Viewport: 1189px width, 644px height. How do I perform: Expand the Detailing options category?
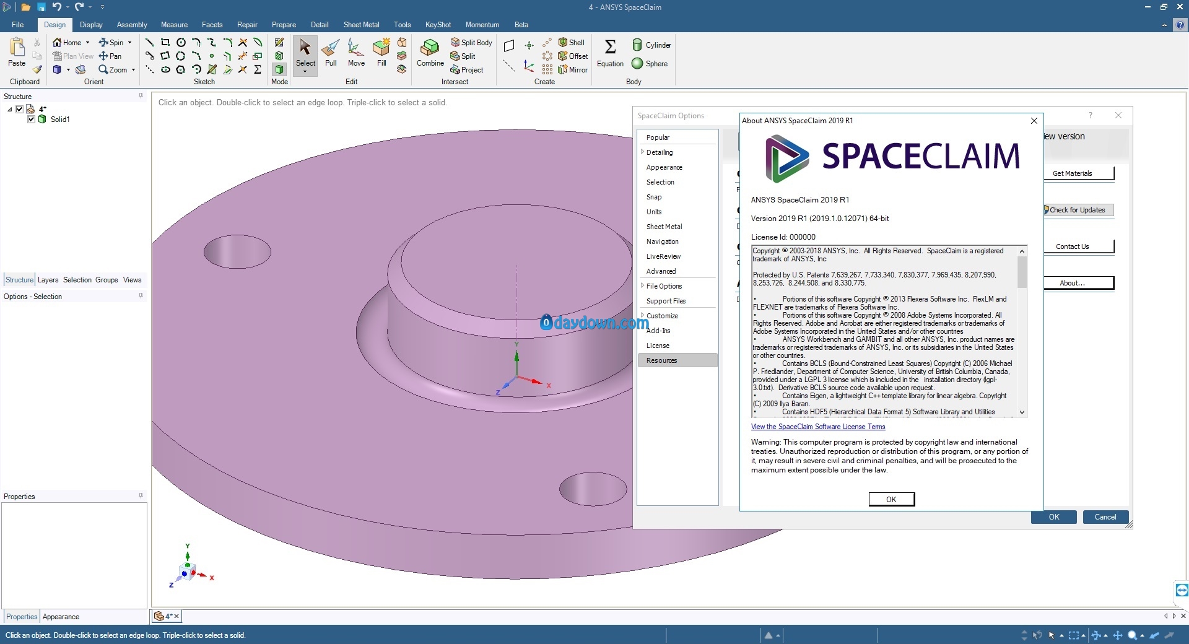(x=642, y=152)
